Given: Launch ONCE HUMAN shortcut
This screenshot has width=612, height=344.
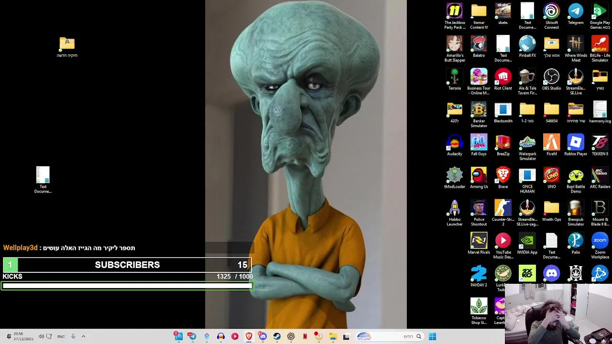Looking at the screenshot, I should tap(527, 181).
